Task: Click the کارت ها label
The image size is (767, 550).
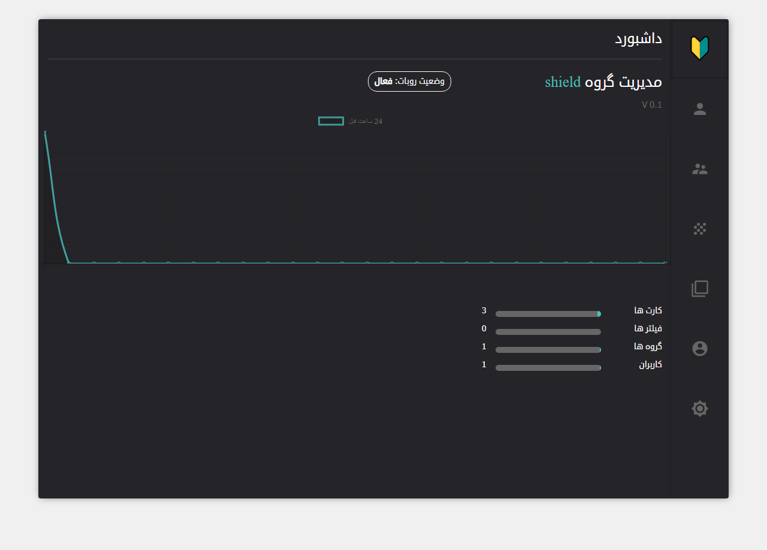Action: pos(648,310)
